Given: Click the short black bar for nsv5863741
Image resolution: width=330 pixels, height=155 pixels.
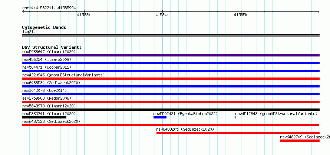Looking at the screenshot, I should tap(44, 117).
